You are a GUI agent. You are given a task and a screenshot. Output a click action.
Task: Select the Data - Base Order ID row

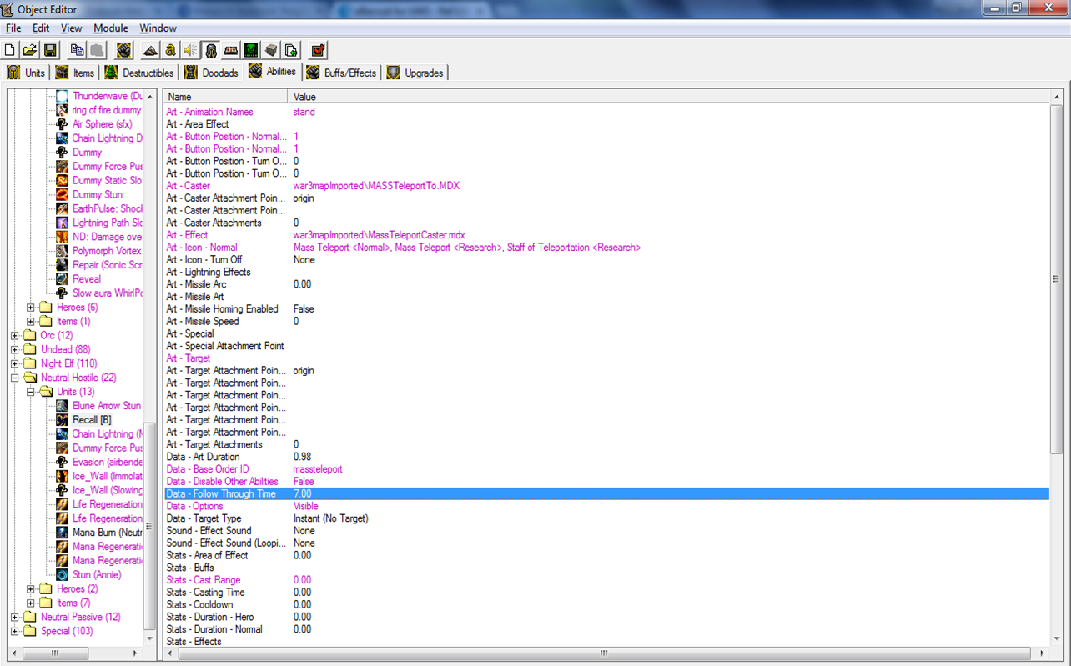coord(606,469)
